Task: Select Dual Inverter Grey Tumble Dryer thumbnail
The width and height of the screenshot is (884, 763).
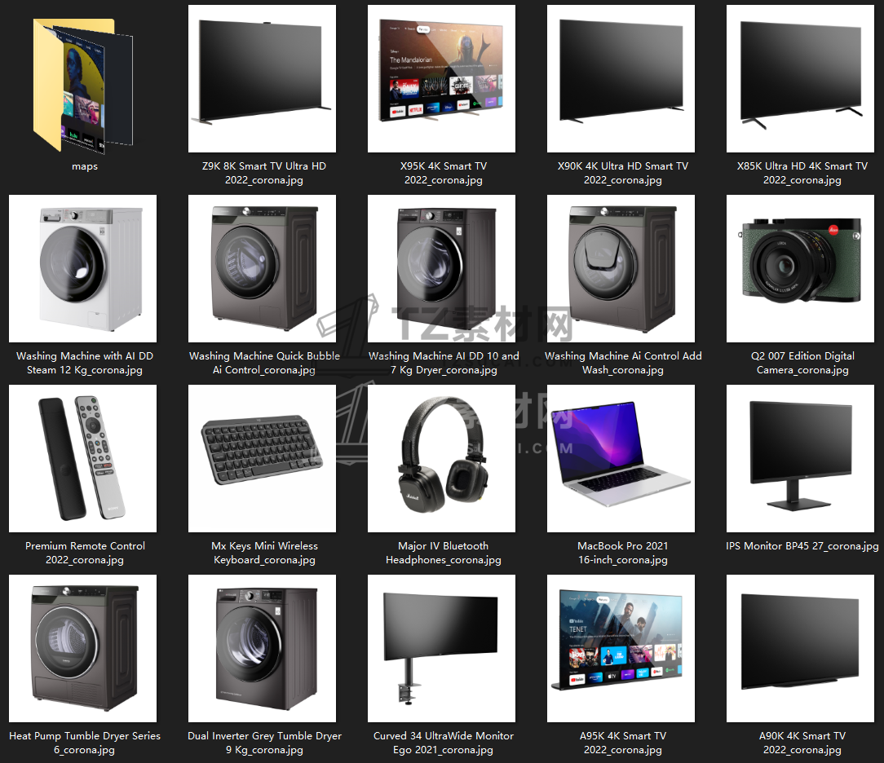Action: pos(262,649)
